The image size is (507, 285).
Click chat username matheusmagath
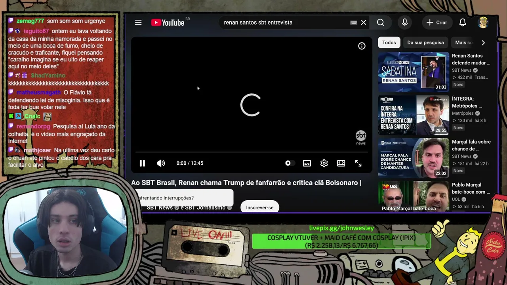[x=38, y=93]
